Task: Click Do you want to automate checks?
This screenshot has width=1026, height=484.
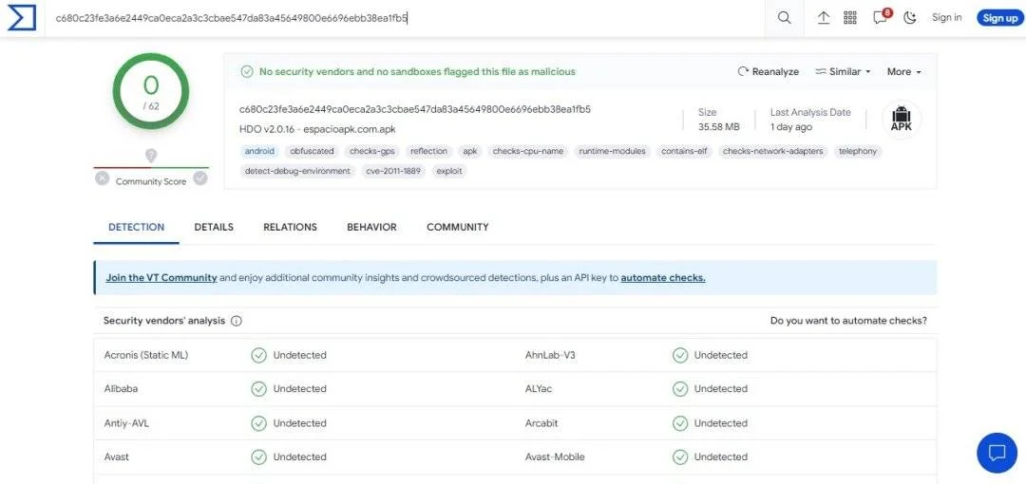Action: pyautogui.click(x=848, y=321)
